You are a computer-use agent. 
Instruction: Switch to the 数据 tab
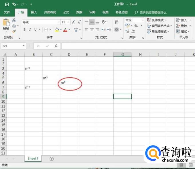point(79,12)
